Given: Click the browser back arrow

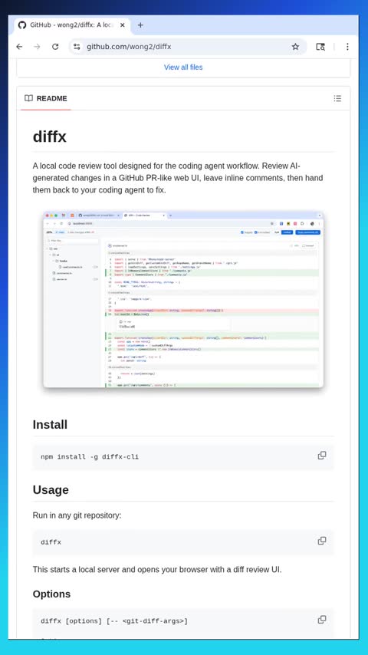Looking at the screenshot, I should (19, 47).
